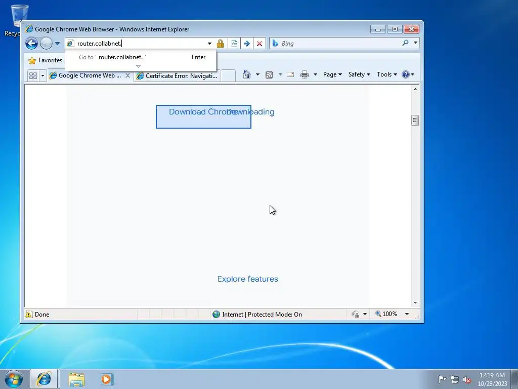This screenshot has height=389, width=518.
Task: Launch Windows Media Player from taskbar
Action: [x=107, y=379]
